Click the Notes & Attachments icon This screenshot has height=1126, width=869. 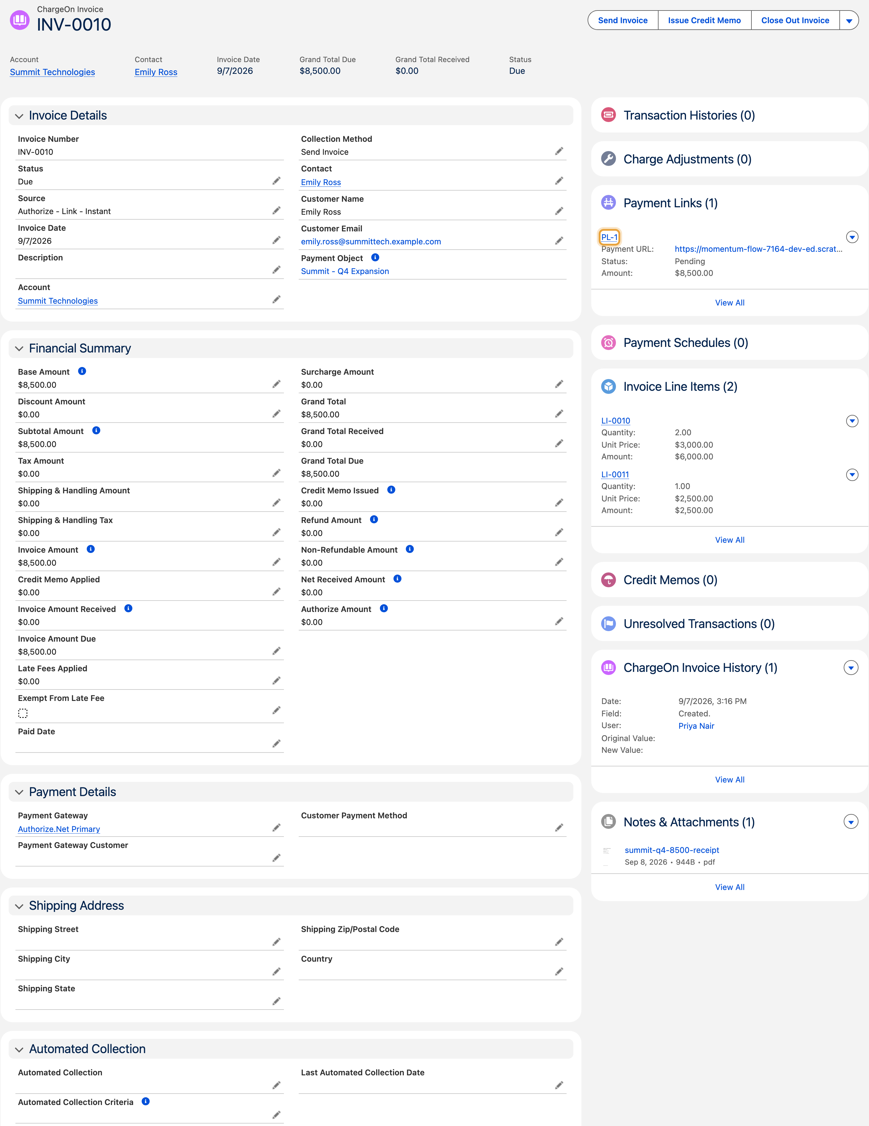tap(608, 822)
